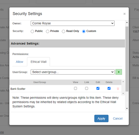
Task: Click the green plus add user icon
Action: point(119,72)
